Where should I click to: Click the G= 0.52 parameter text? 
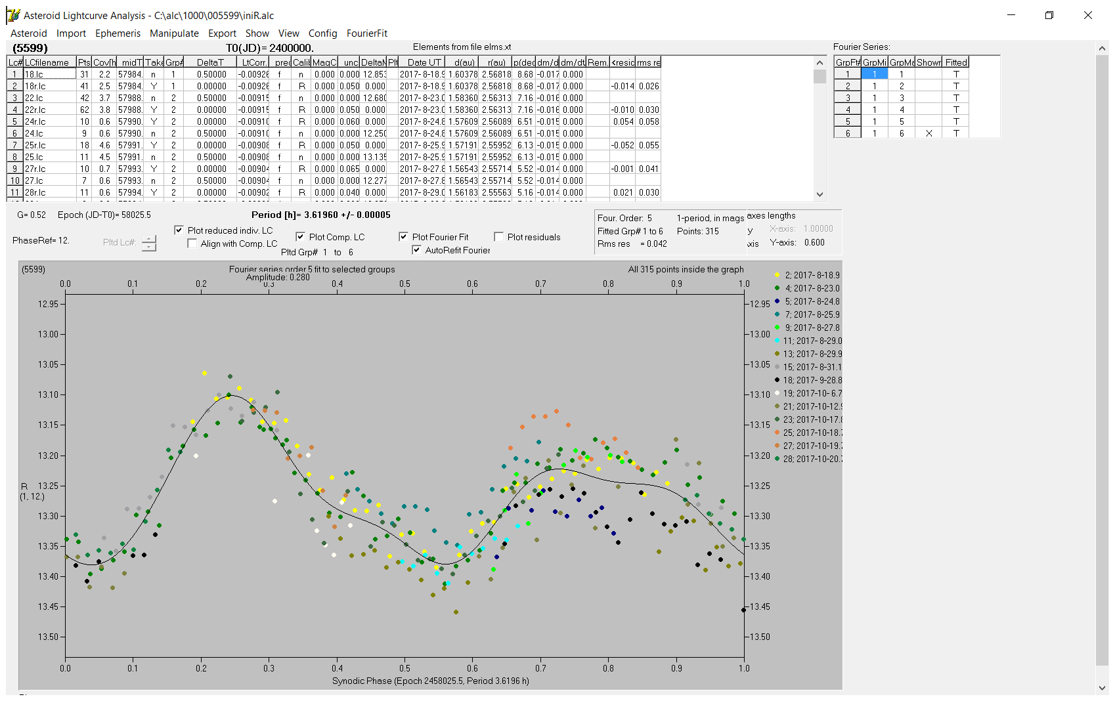pos(32,215)
